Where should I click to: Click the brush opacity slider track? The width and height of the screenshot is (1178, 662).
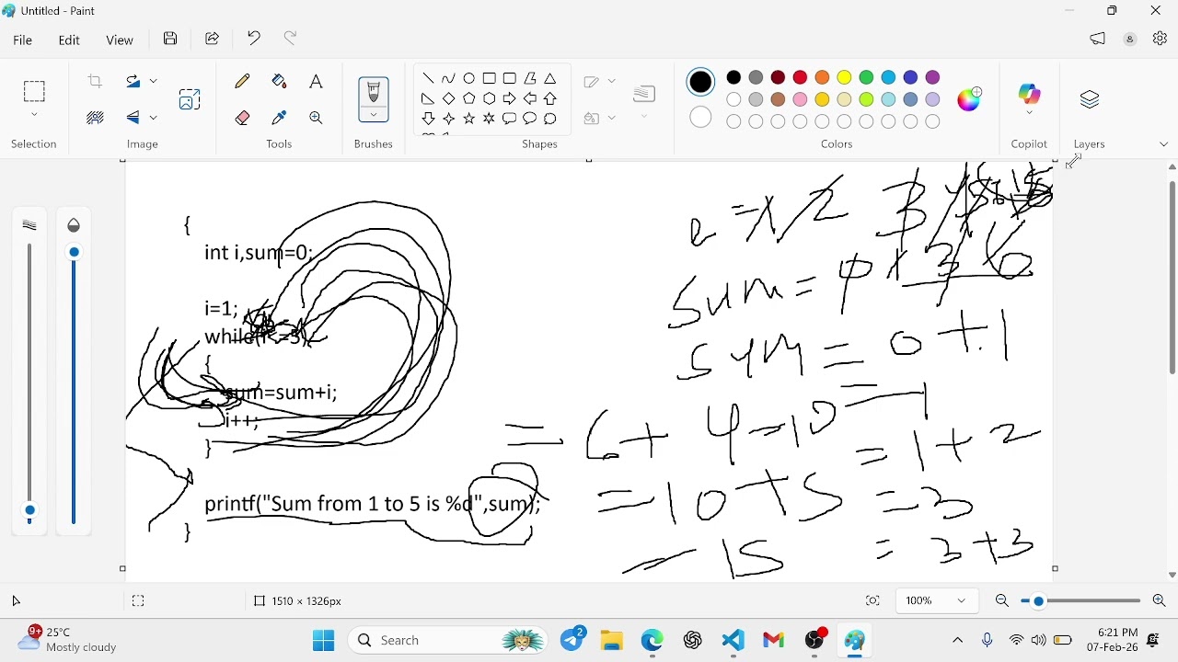tap(75, 386)
